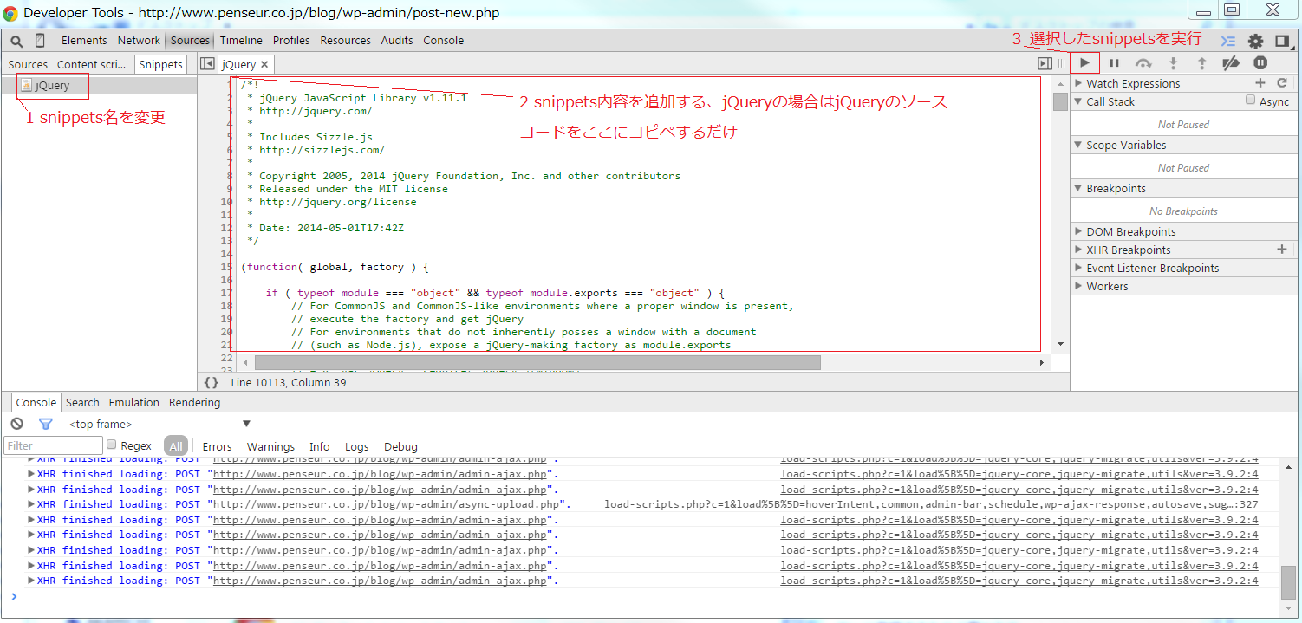Click the step over debugger icon
The image size is (1302, 623).
(x=1143, y=63)
